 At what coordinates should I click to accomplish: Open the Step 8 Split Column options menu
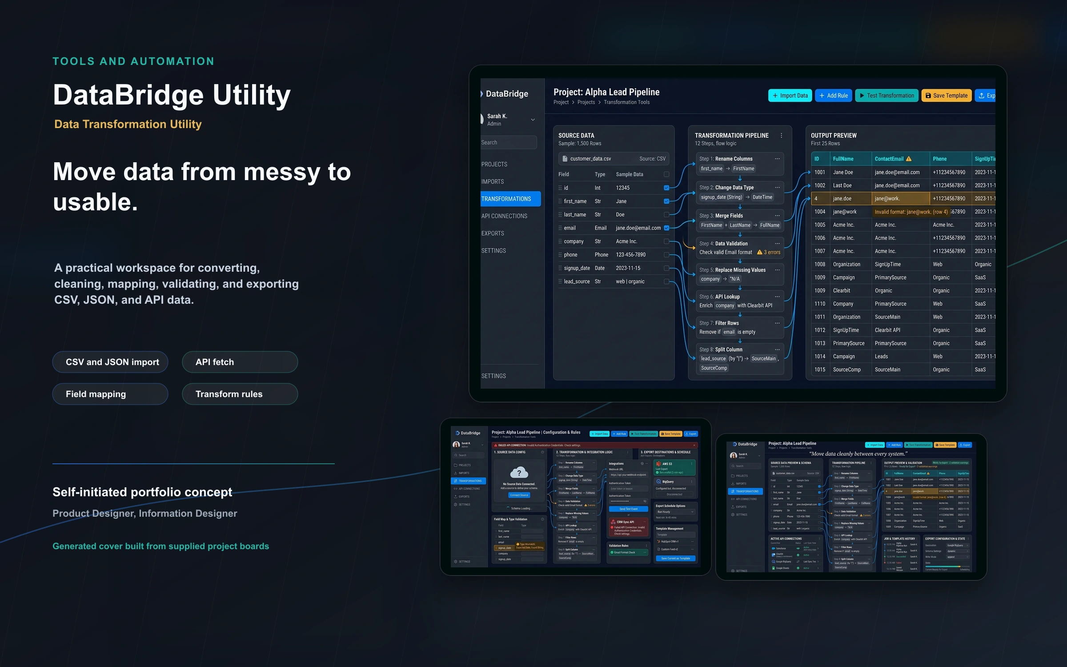[777, 350]
